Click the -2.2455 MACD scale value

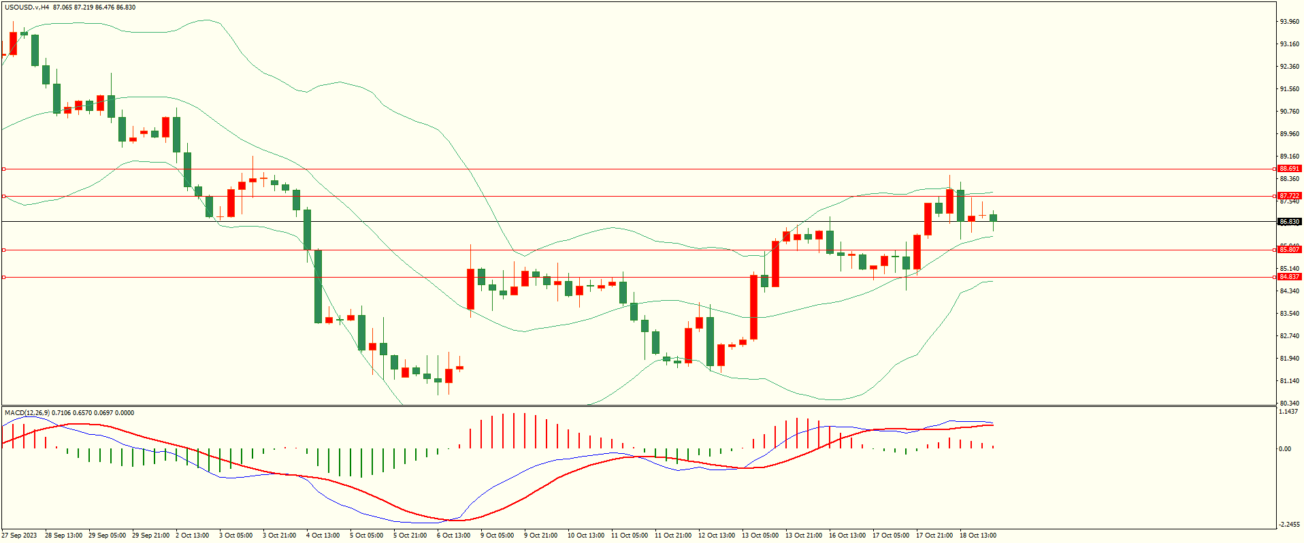(1290, 525)
